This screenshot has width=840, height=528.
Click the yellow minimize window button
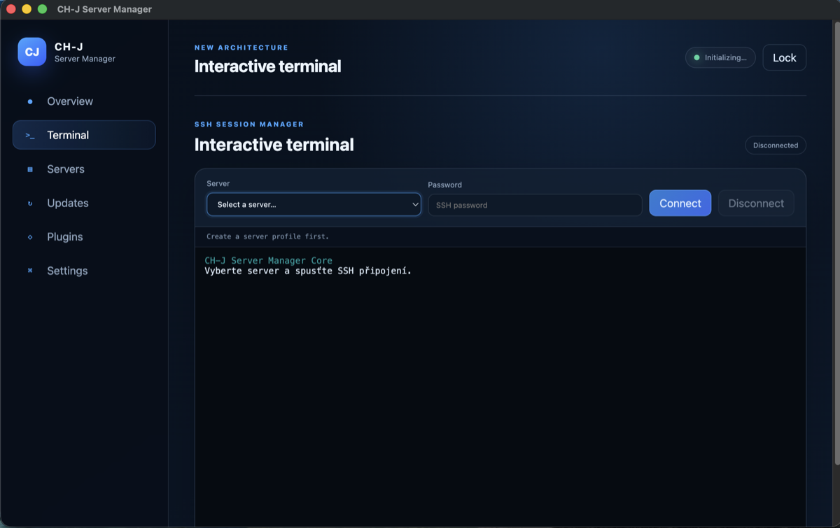click(x=27, y=9)
